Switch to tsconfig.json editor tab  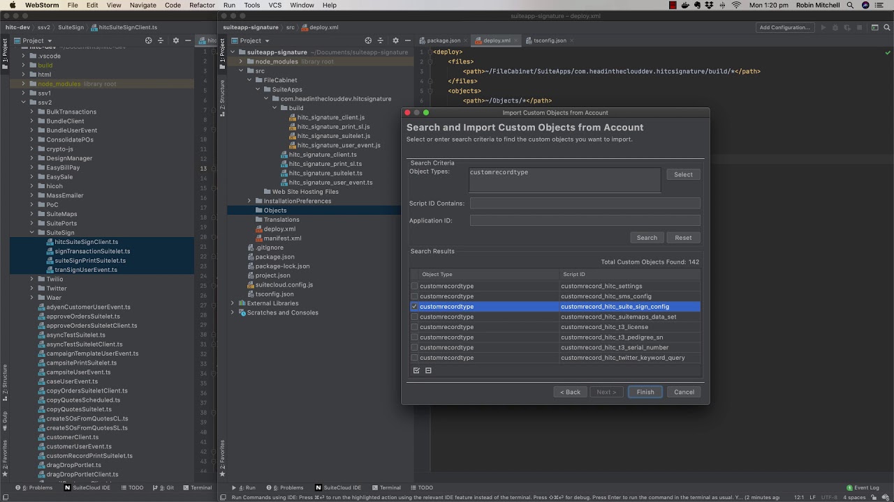[x=550, y=40]
